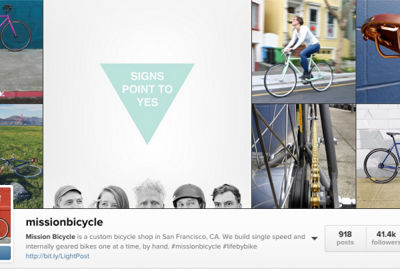Image resolution: width=400 pixels, height=269 pixels.
Task: Open the Signs Point To Yes photo
Action: coord(147,104)
